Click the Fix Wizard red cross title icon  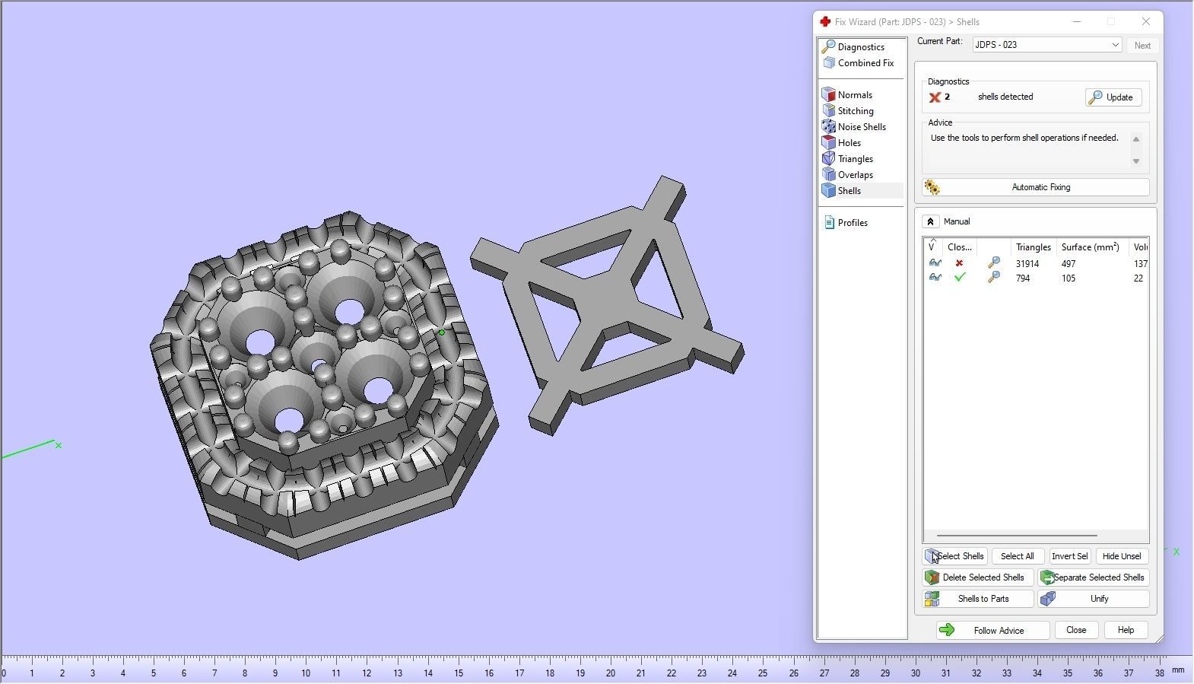[x=825, y=22]
